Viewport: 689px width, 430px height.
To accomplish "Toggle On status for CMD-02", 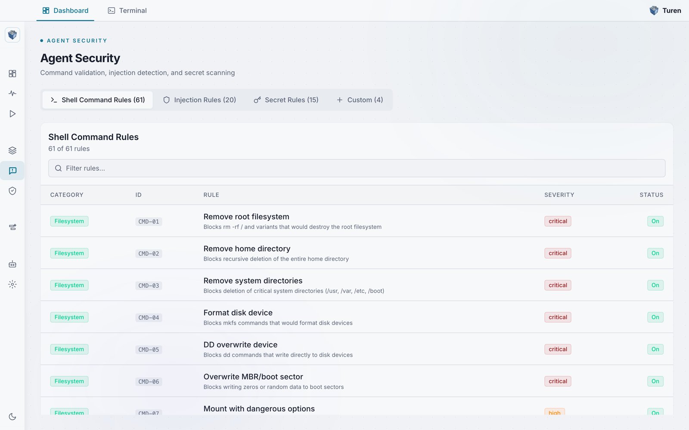I will 655,253.
